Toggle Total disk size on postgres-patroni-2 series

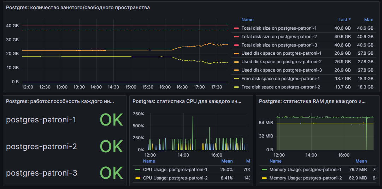pos(279,37)
